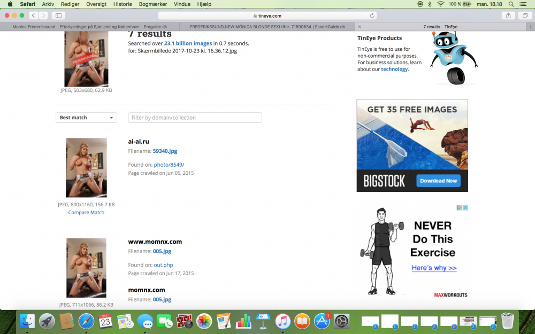The height and width of the screenshot is (334, 535).
Task: Focus the 'Filter by domain/collection' field
Action: tap(195, 118)
